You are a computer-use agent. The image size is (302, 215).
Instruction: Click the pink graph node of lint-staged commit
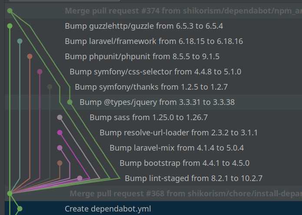click(x=80, y=178)
